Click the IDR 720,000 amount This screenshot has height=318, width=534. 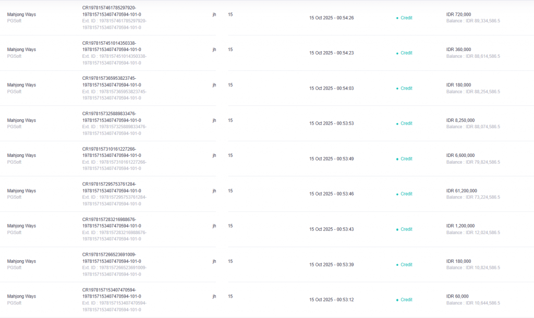(x=459, y=15)
